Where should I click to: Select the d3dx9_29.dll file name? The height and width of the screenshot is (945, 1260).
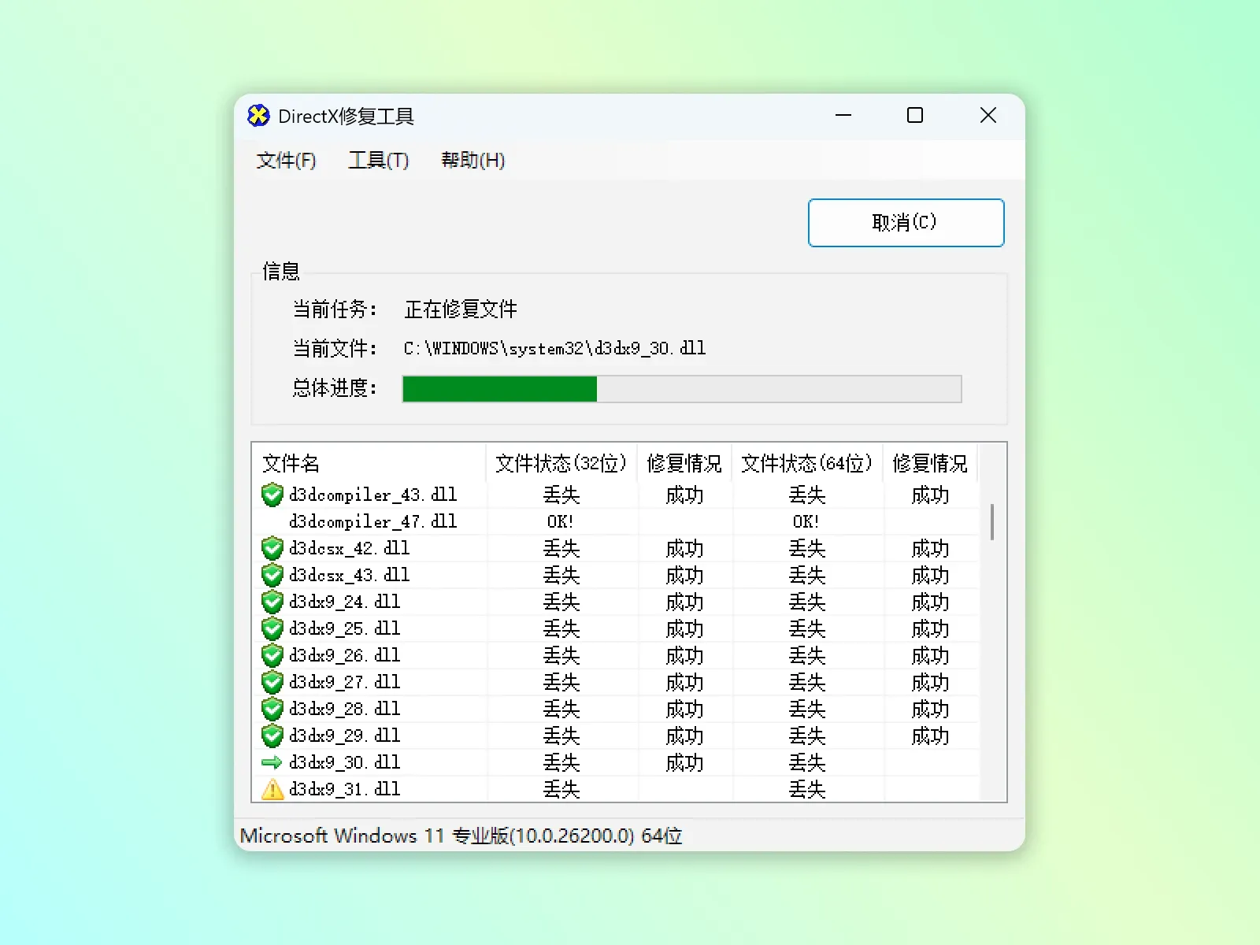click(x=344, y=736)
